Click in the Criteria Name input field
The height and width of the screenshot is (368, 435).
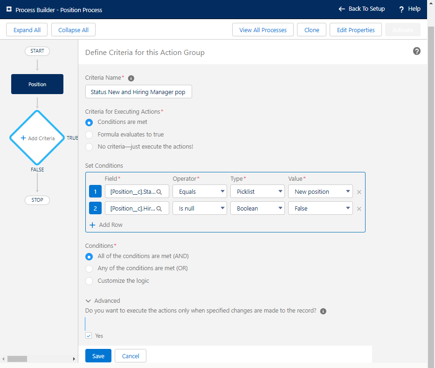138,92
